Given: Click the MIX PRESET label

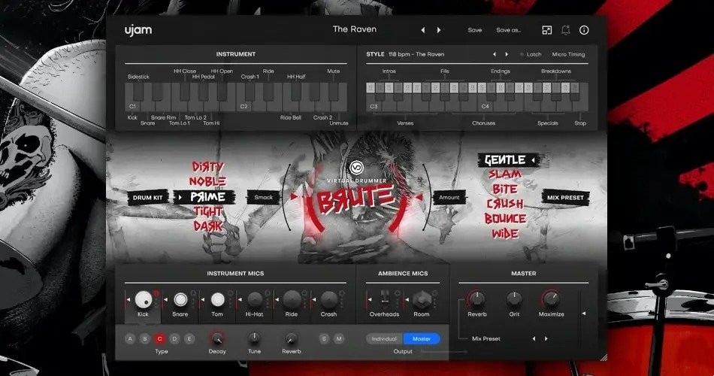Looking at the screenshot, I should pyautogui.click(x=565, y=198).
